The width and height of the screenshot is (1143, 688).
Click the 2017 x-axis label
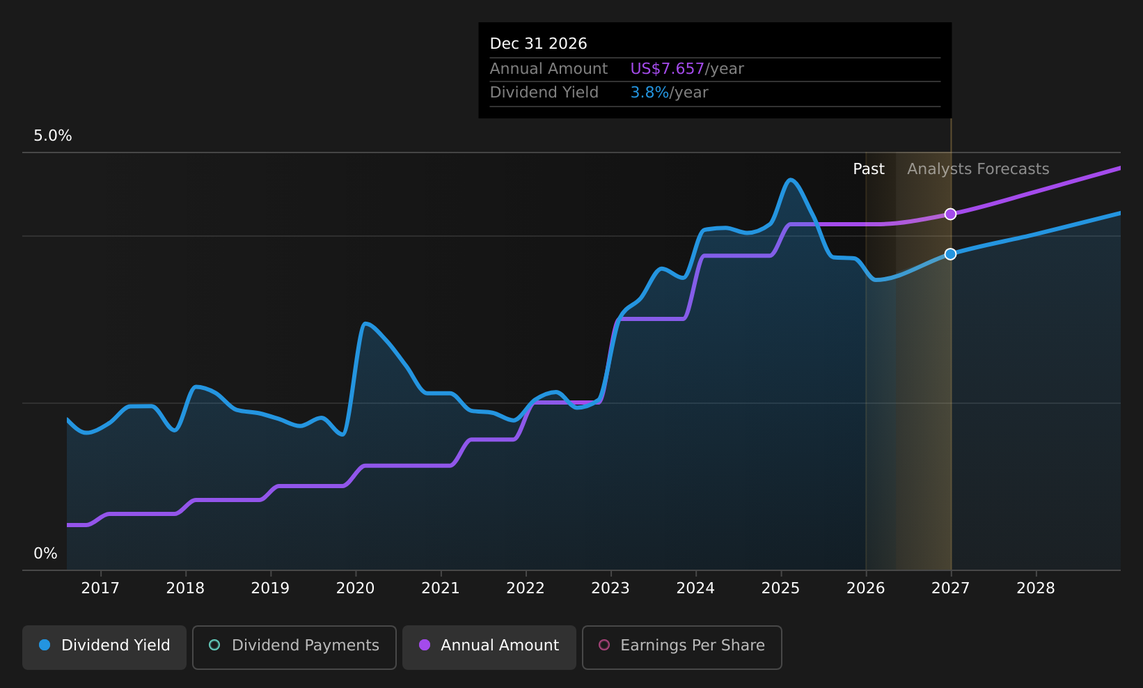100,588
